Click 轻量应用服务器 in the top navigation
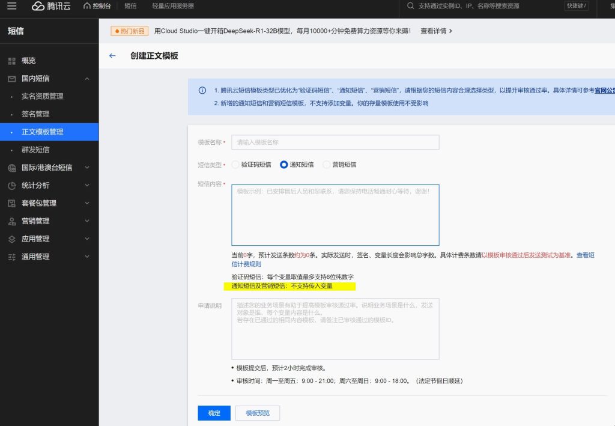Screen dimensions: 615x426 tap(173, 6)
